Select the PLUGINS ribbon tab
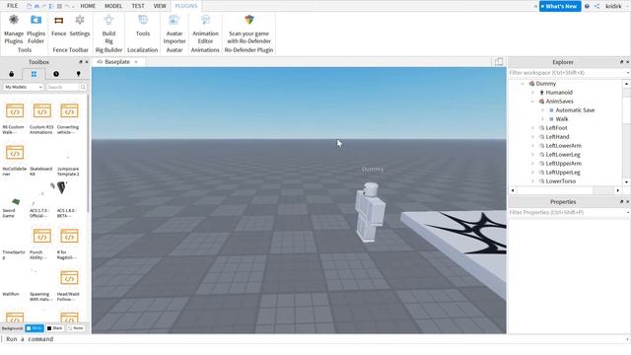This screenshot has height=355, width=631. pos(186,6)
